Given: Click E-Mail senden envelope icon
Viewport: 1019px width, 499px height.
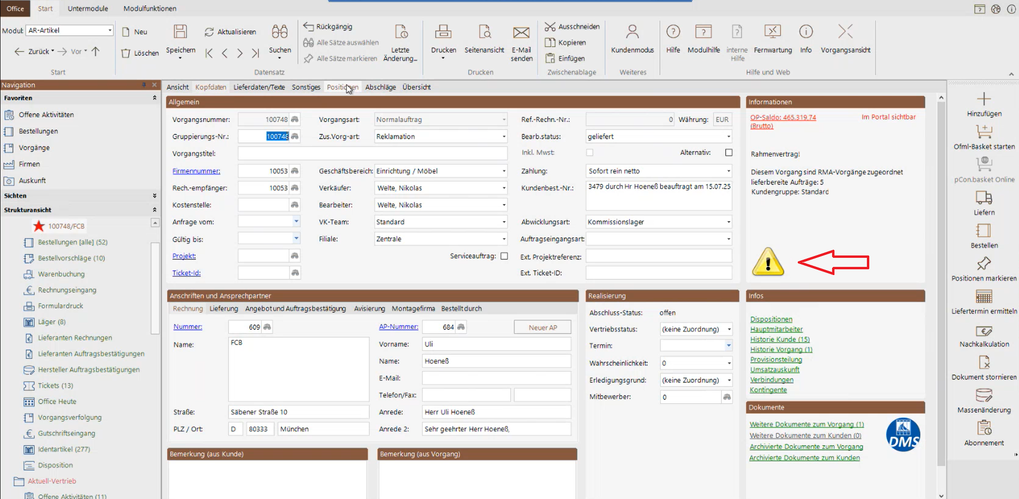Looking at the screenshot, I should 521,32.
